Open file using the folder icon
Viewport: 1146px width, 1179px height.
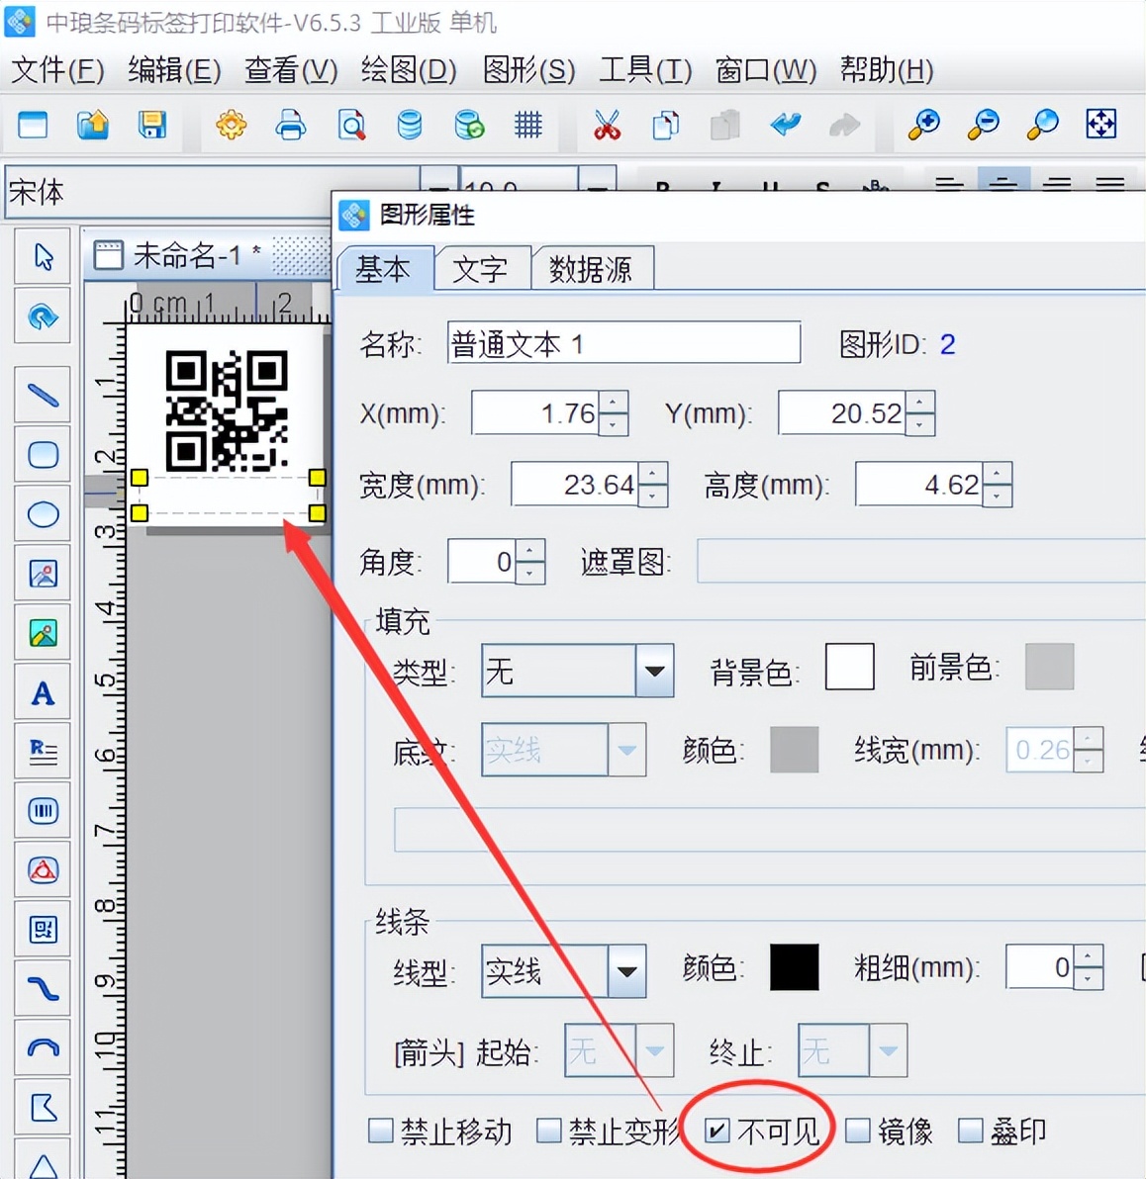[x=93, y=125]
